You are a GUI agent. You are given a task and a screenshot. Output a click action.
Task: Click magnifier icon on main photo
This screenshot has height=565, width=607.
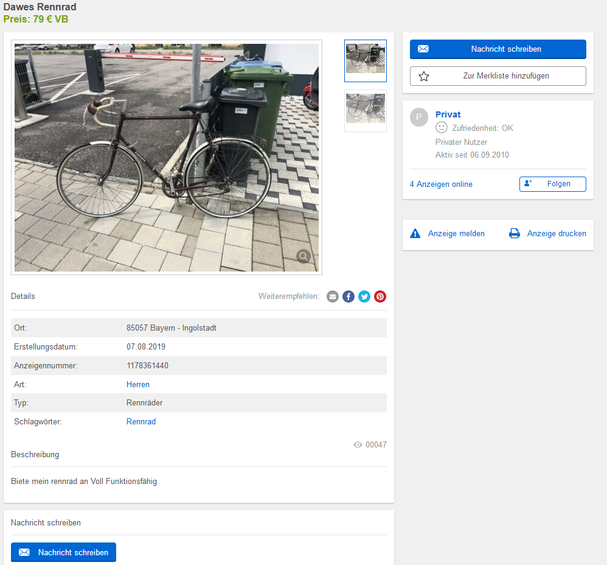[x=303, y=256]
